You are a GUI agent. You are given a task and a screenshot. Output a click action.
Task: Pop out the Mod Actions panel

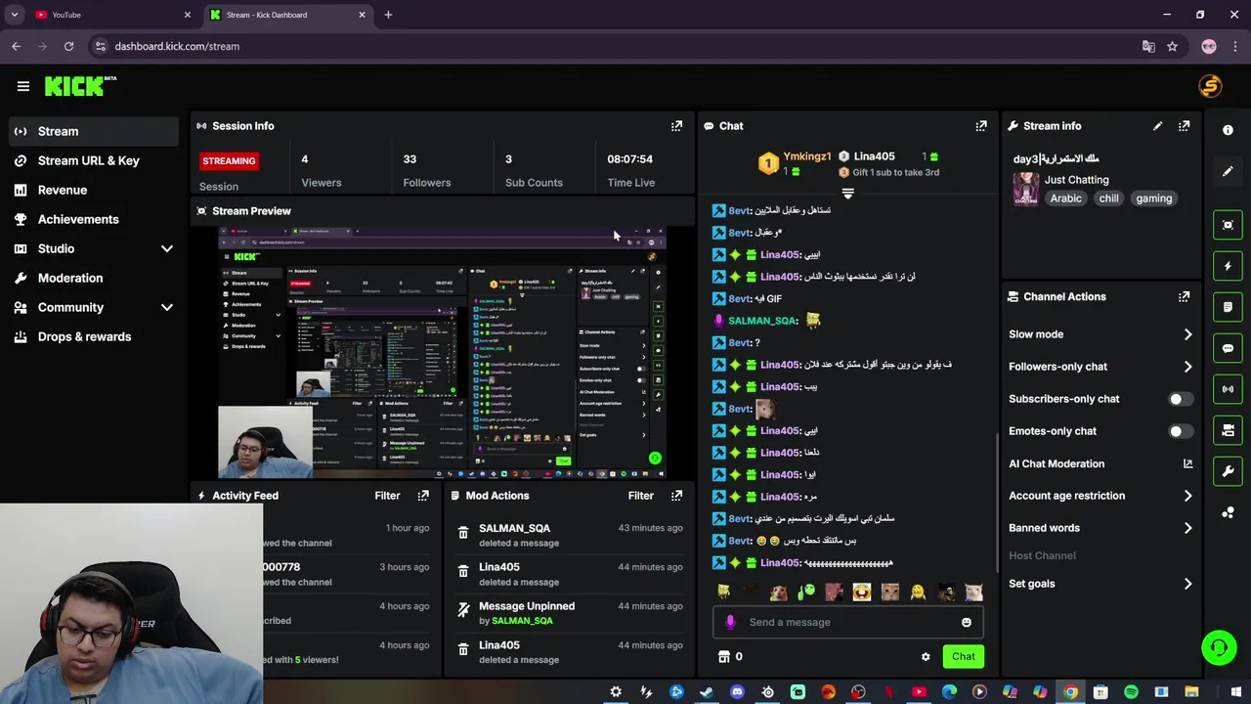(676, 496)
